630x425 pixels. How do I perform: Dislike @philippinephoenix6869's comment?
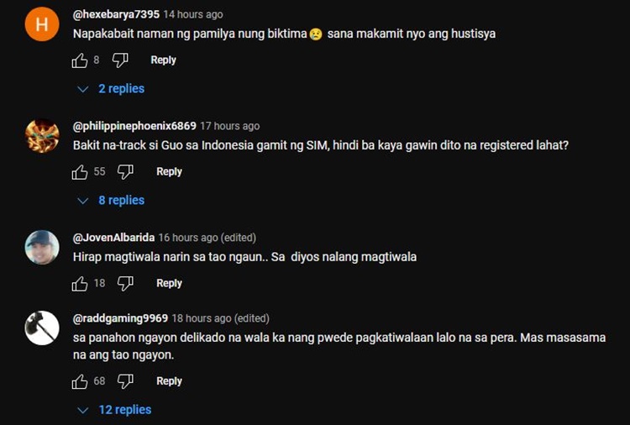(125, 172)
